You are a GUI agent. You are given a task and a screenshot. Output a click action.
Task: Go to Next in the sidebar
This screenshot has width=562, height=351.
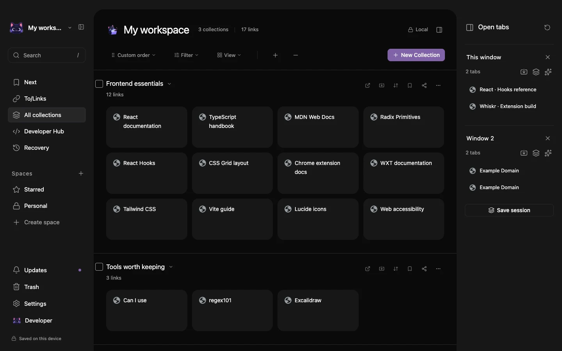pyautogui.click(x=47, y=82)
